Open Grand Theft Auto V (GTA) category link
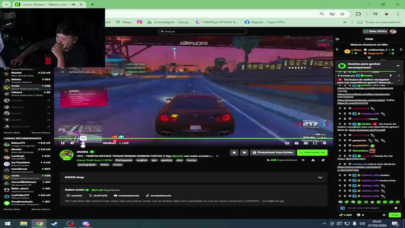Screen dimensions: 405x228 [x=94, y=160]
